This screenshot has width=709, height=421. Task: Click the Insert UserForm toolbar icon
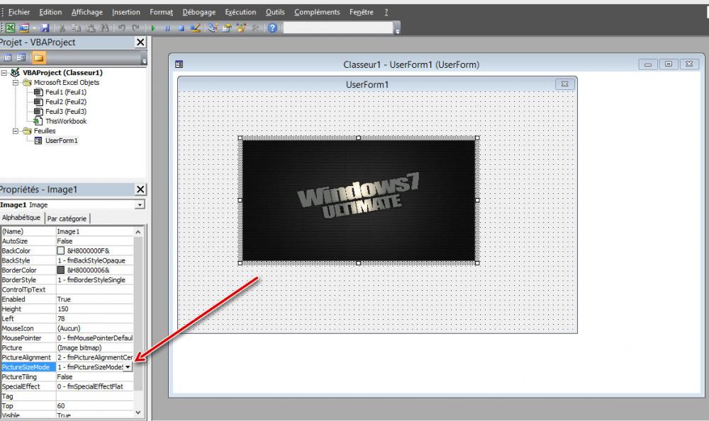coord(24,28)
